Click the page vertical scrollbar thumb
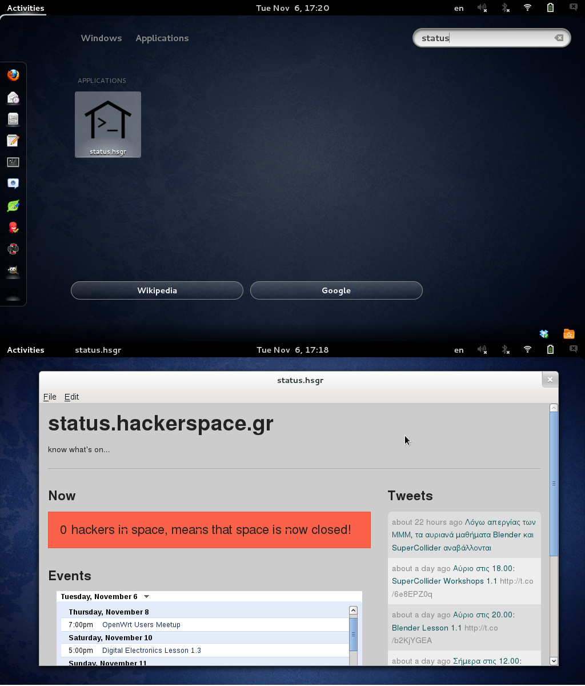This screenshot has height=686, width=585. coord(553,483)
